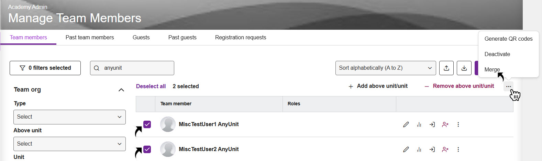Click the search field containing anyunit
The image size is (542, 161).
tap(136, 68)
